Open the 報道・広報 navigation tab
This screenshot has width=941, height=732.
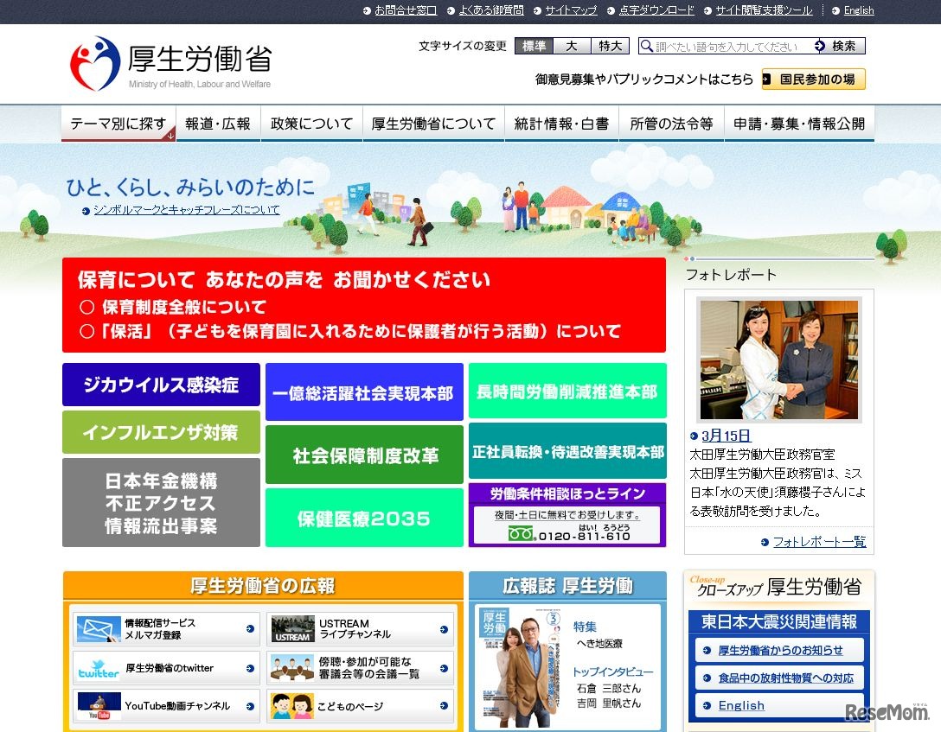click(x=219, y=123)
